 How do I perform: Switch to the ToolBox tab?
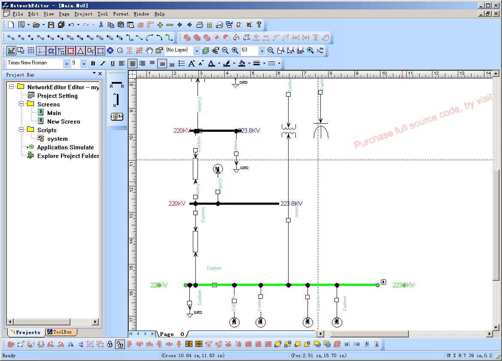(x=61, y=332)
